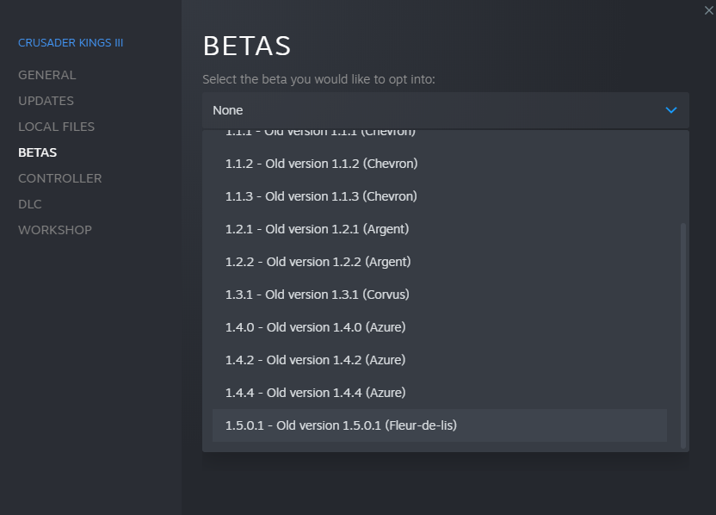This screenshot has height=515, width=716.
Task: Pick 1.3.1 - Old version 1.3.1 (Corvus)
Action: click(439, 295)
